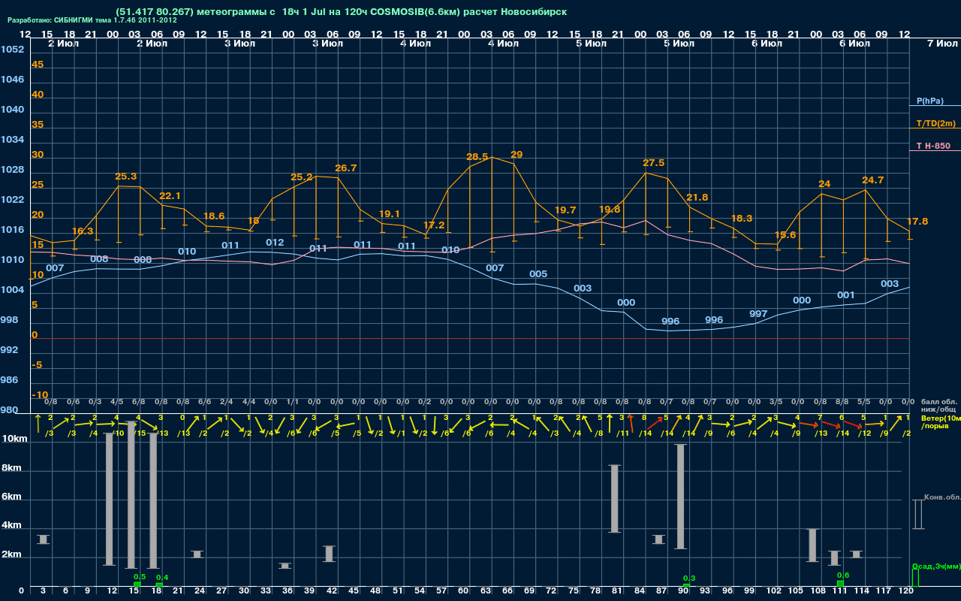Click the 'Конв.обл.' legend label
The width and height of the screenshot is (961, 601).
click(941, 497)
